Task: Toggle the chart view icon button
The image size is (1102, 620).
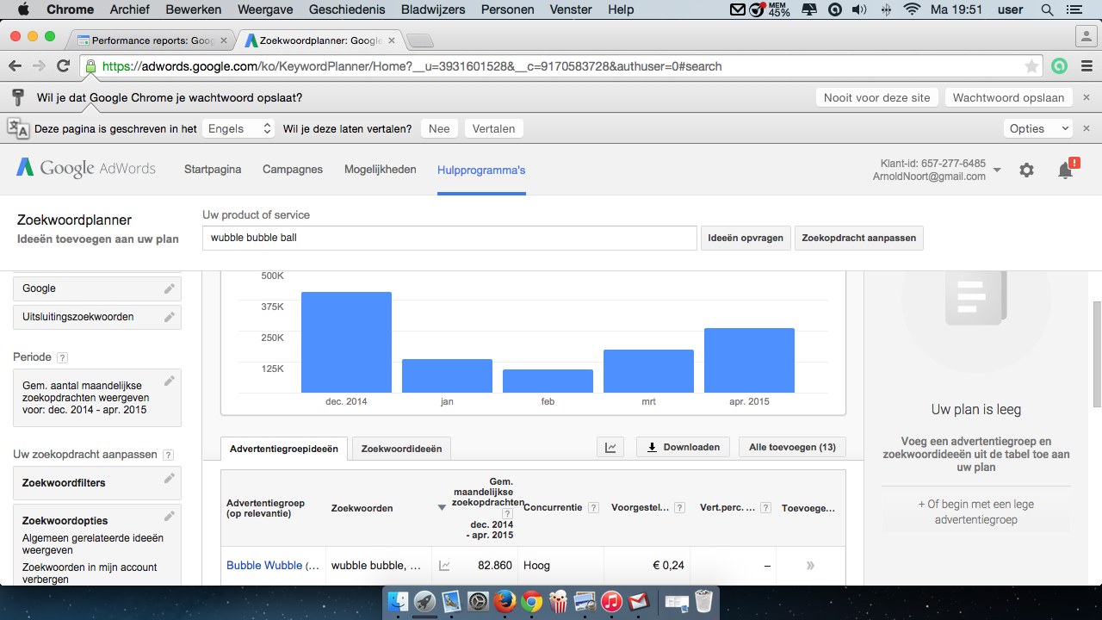Action: point(610,447)
